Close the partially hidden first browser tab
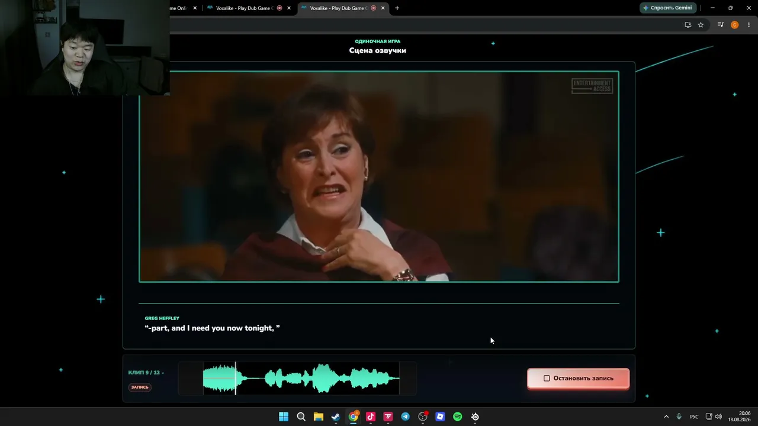758x426 pixels. pyautogui.click(x=195, y=8)
